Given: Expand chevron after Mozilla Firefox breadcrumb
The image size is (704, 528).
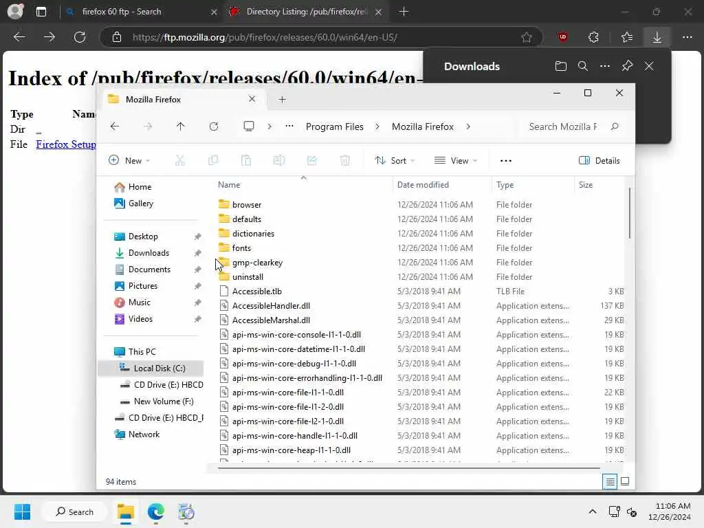Looking at the screenshot, I should (x=468, y=126).
